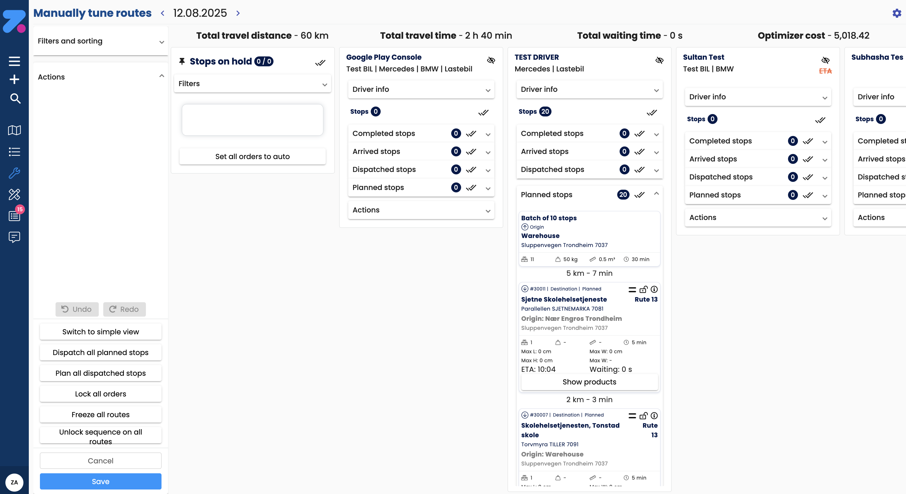Collapse Planned stops in TEST DRIVER column

[x=656, y=195]
